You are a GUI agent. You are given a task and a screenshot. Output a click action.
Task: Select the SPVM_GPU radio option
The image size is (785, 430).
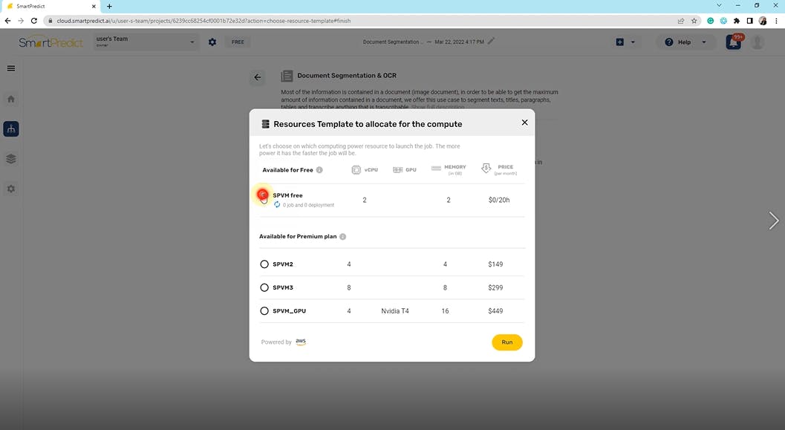coord(264,311)
